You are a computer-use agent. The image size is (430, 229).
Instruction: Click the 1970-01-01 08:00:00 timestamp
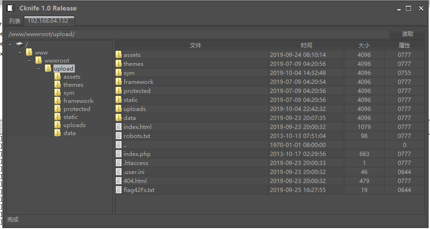(298, 145)
